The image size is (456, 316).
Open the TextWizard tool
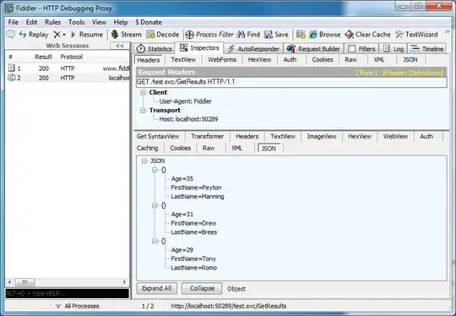pos(416,35)
